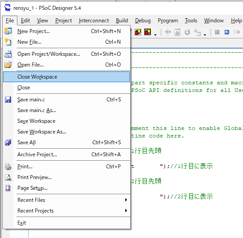Click the floppy disk Save main.c icon

click(8, 100)
